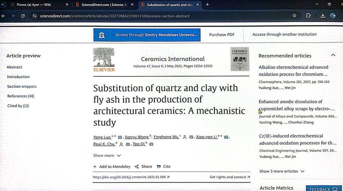
Task: Collapse the Recommended articles section
Action: [333, 55]
